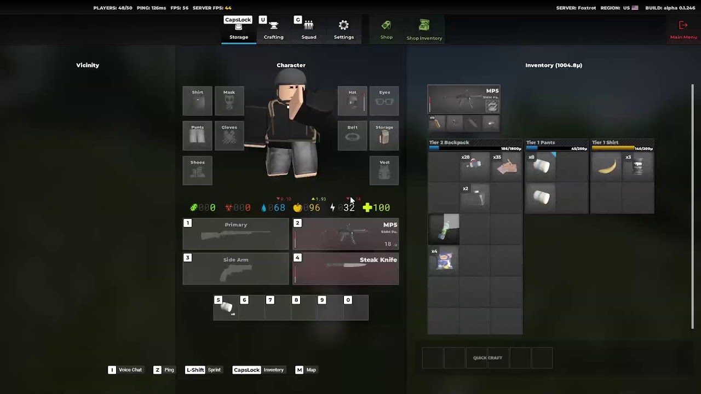The width and height of the screenshot is (701, 394).
Task: Open the Settings gear tab
Action: click(343, 30)
